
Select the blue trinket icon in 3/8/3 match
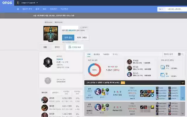point(152,95)
